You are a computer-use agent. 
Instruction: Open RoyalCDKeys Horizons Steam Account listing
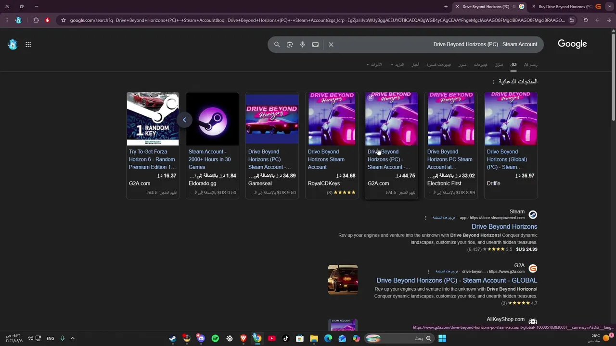326,159
